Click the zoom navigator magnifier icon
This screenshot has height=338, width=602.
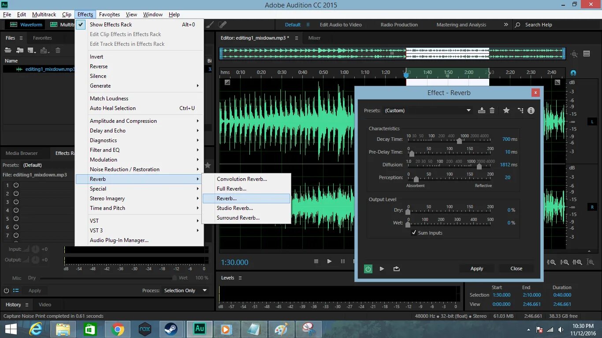click(574, 54)
